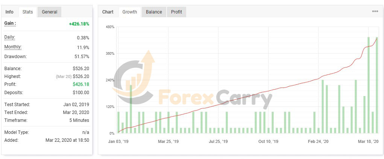This screenshot has height=159, width=384.
Task: Click the Jan 02, 2019 start date
Action: coord(76,105)
